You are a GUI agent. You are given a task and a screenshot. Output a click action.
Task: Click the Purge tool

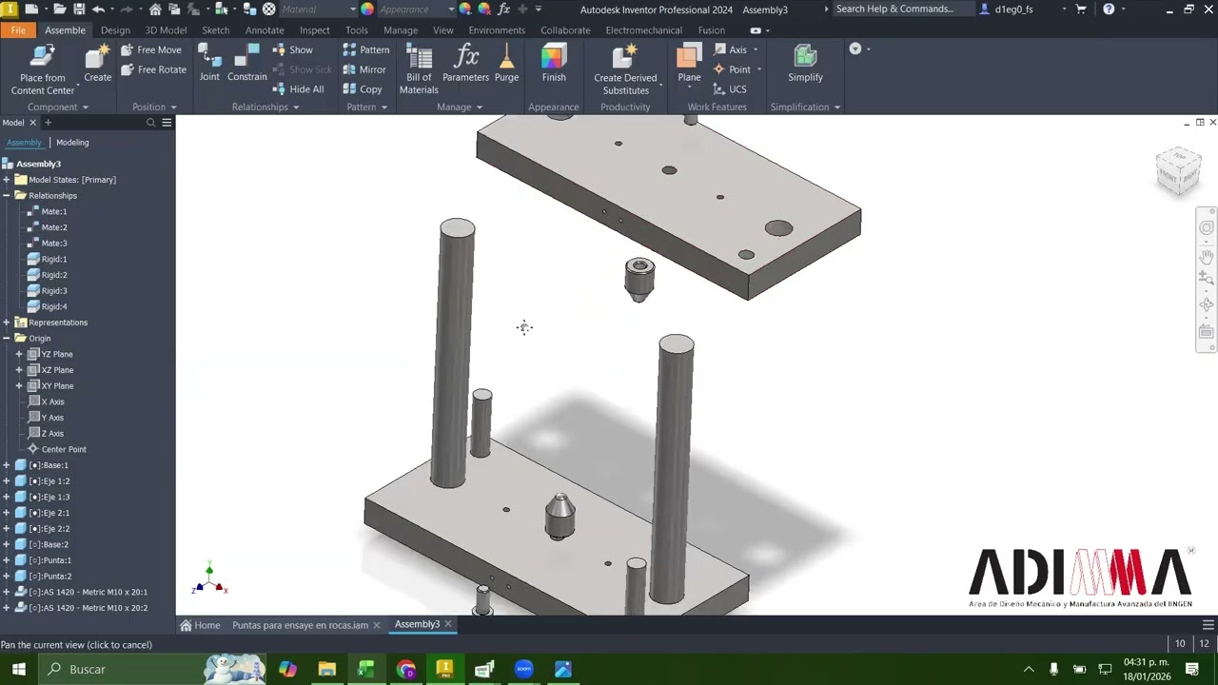pos(506,64)
